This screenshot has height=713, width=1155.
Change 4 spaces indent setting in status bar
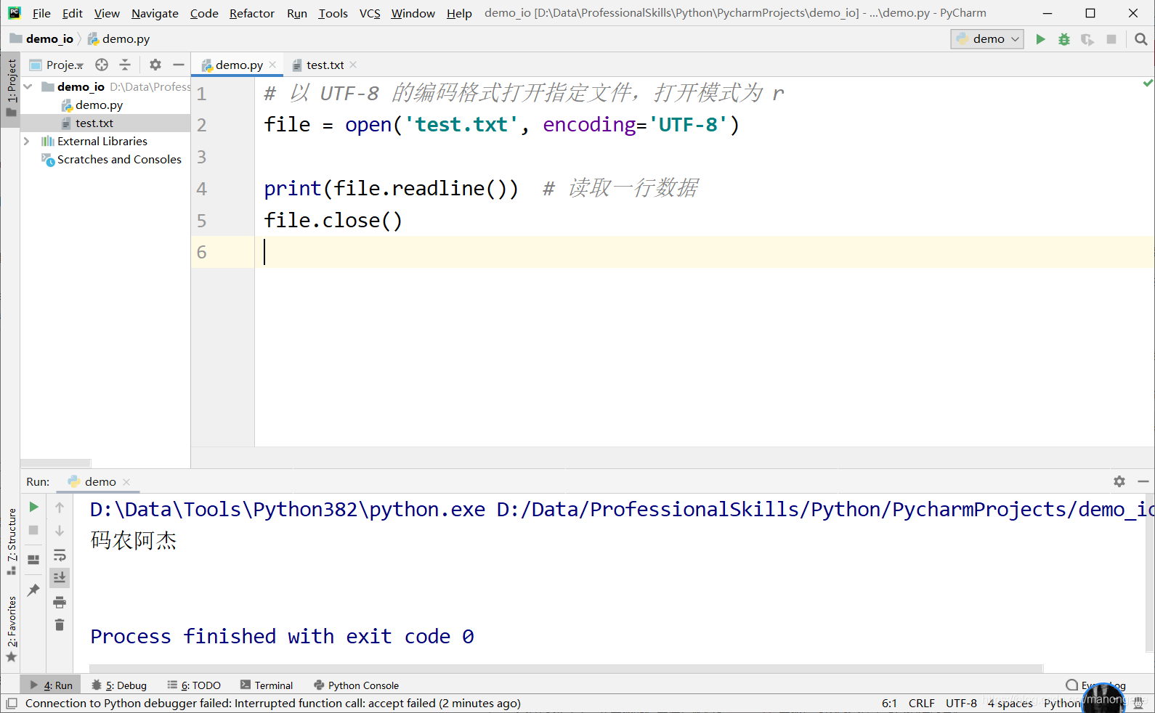(x=1010, y=703)
